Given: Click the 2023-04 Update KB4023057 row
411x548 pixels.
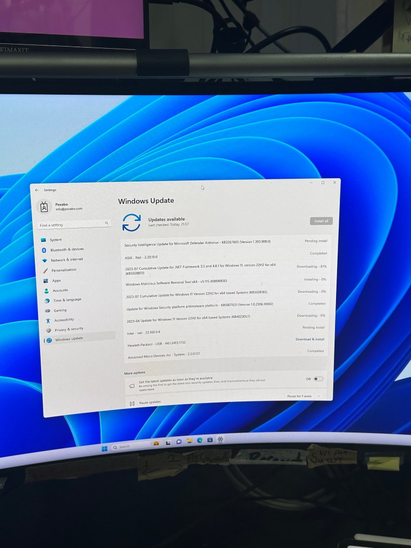Looking at the screenshot, I should coord(226,318).
